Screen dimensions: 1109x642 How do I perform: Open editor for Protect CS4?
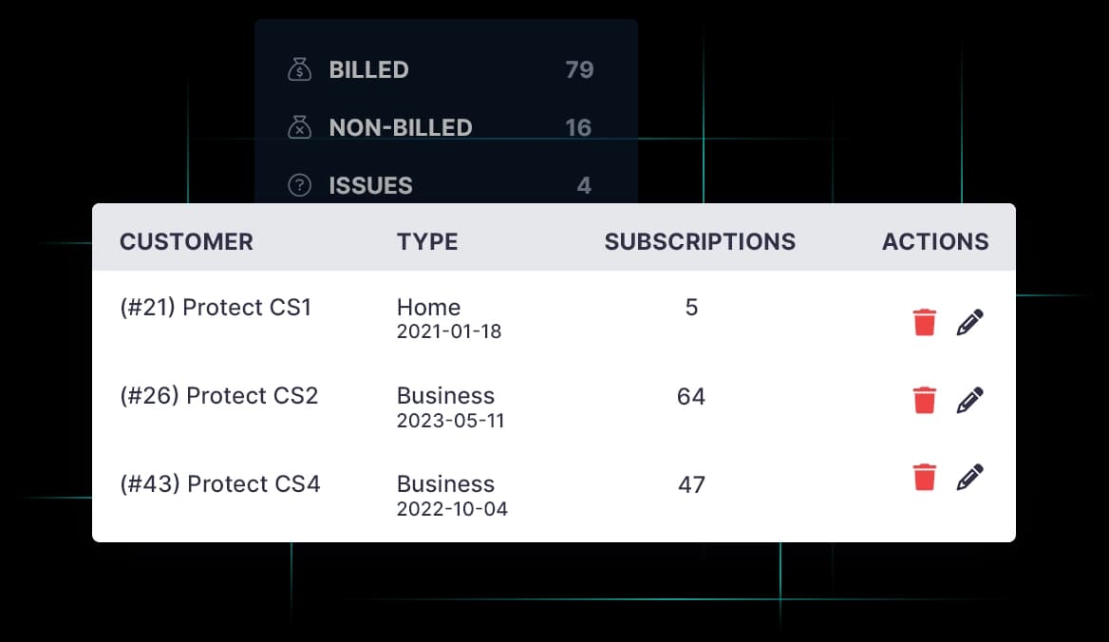tap(969, 477)
